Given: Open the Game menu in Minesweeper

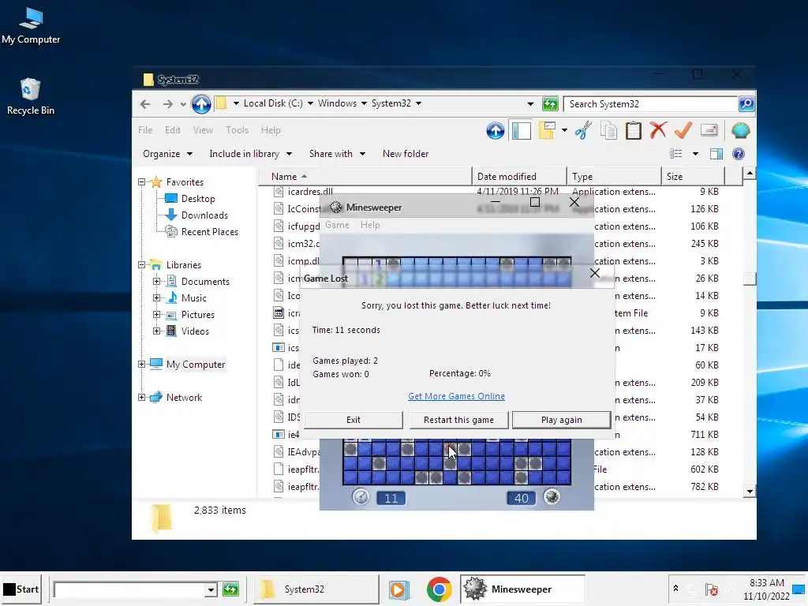Looking at the screenshot, I should coord(337,225).
